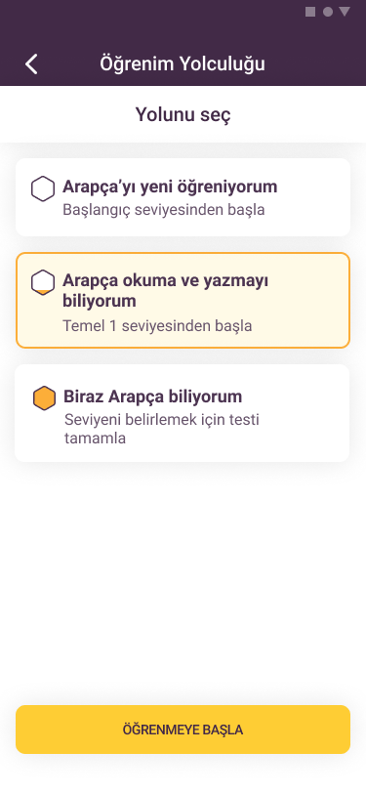The height and width of the screenshot is (793, 366).
Task: Tap the "Arapça'yı yeni öğreniyorum" title text
Action: click(170, 187)
